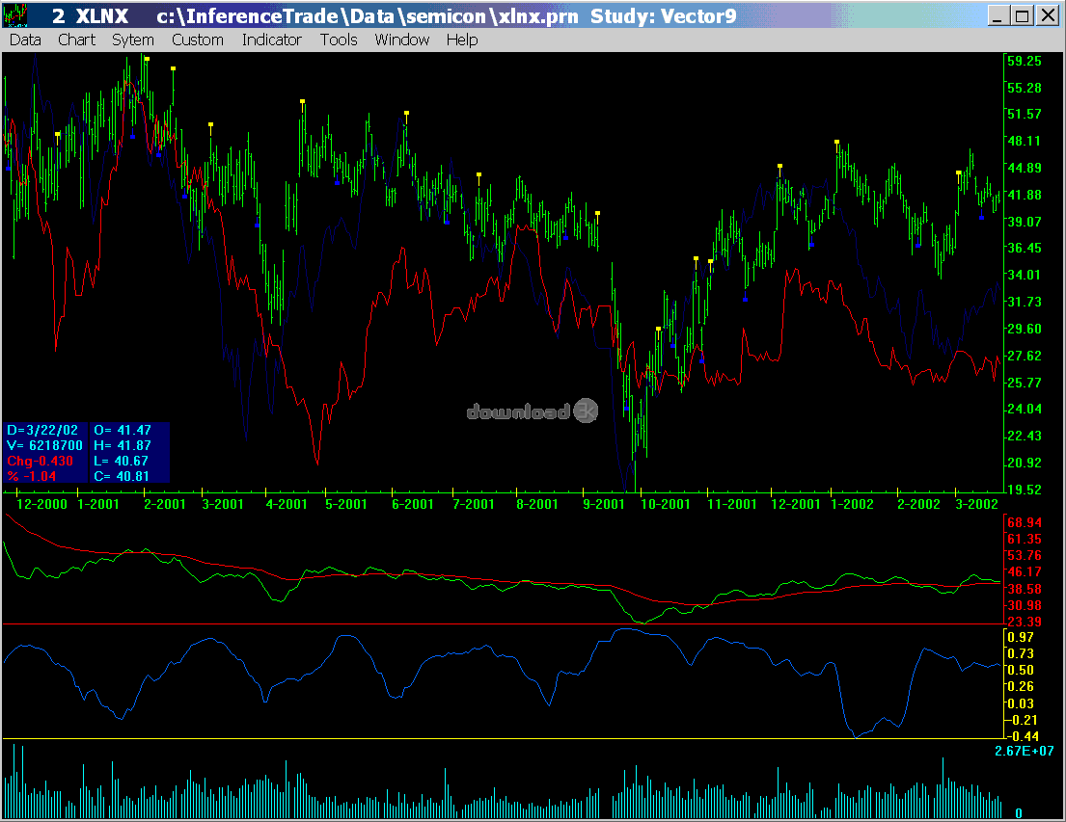
Task: Click the 8-2001 date axis label
Action: pyautogui.click(x=537, y=504)
